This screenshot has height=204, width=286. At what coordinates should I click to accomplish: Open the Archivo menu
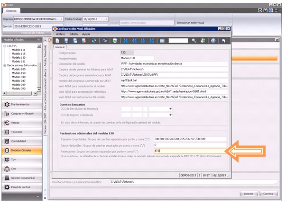click(x=61, y=34)
